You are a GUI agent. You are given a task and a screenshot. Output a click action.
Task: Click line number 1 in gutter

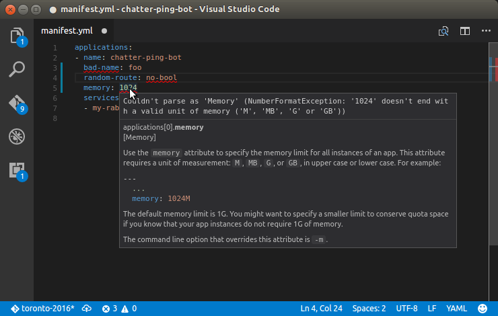tap(55, 48)
